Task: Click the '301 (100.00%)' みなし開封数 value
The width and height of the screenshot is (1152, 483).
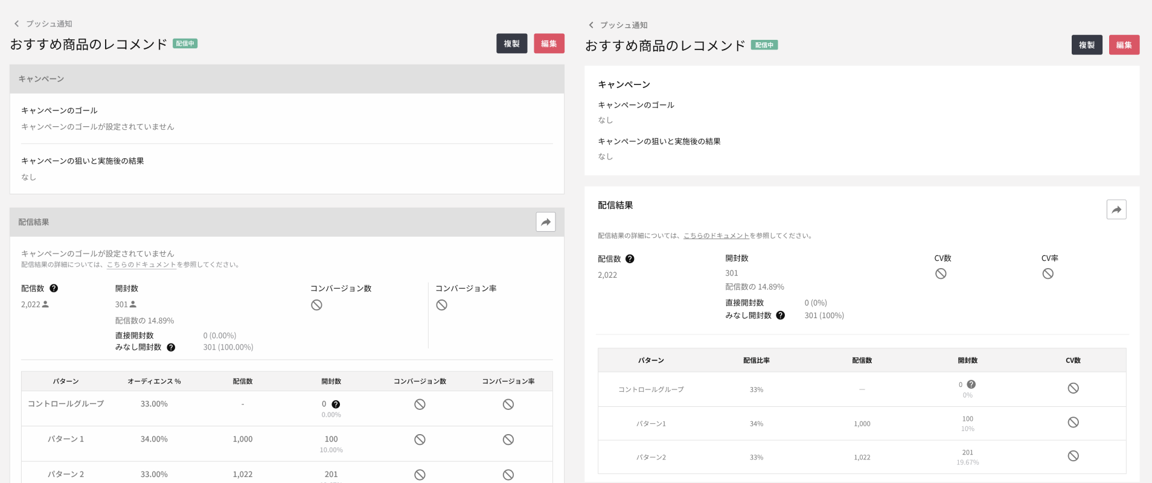Action: click(228, 347)
